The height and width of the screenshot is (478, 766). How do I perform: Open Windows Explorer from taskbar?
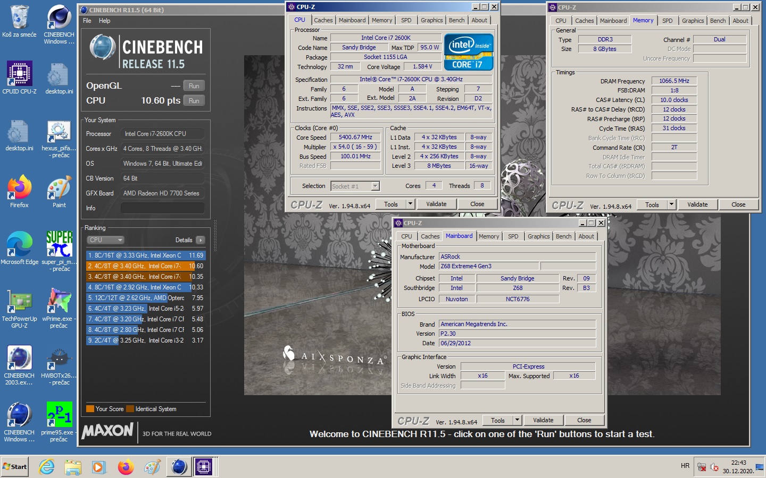(73, 467)
